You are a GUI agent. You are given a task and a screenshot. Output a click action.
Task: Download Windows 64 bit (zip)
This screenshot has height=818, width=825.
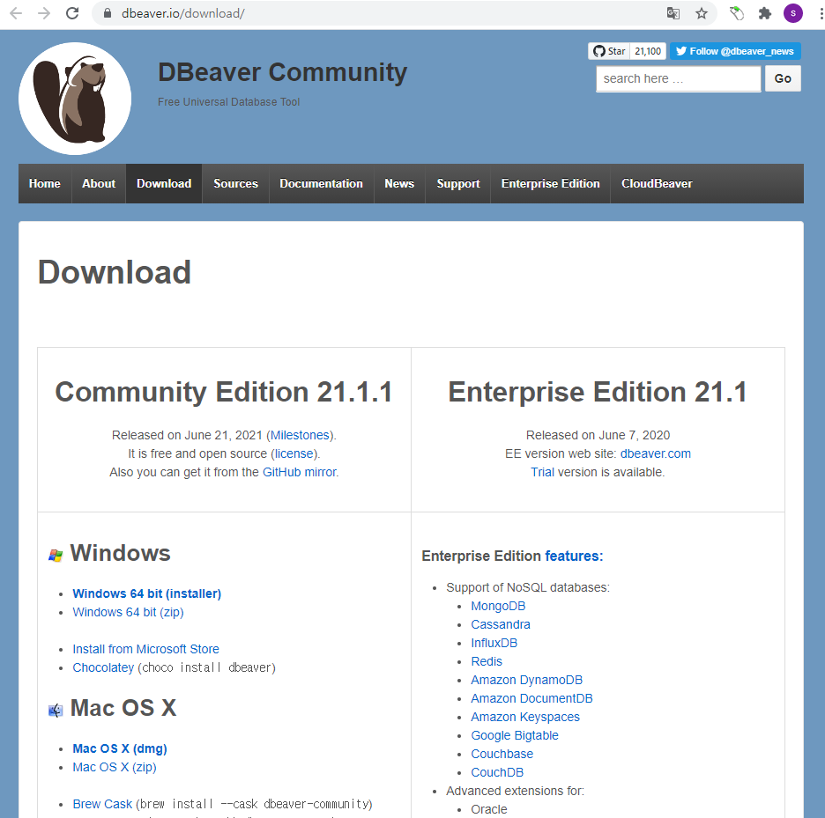coord(128,612)
